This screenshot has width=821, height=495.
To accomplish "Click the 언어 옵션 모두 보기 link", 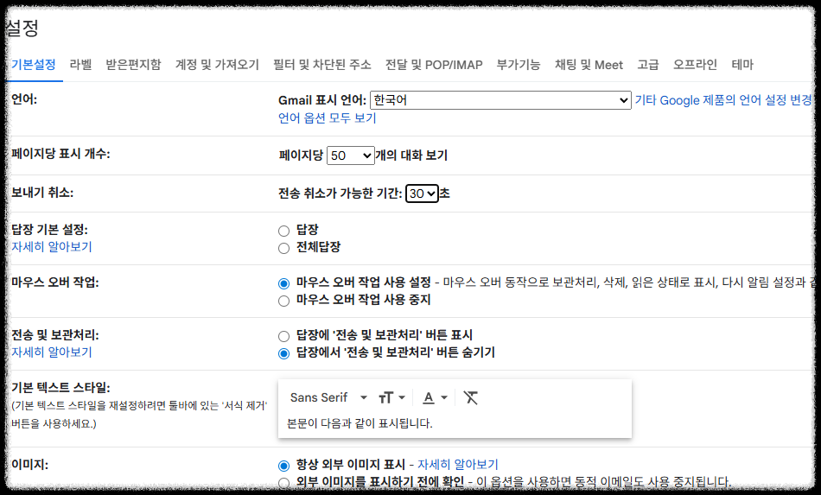I will point(328,117).
